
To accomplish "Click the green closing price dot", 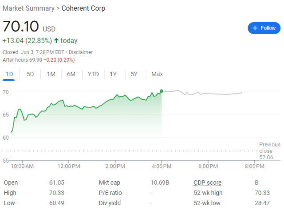I will [x=162, y=91].
